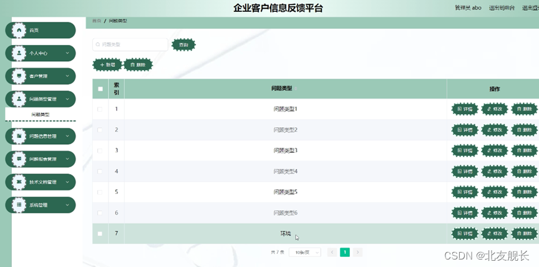Expand the 客户管理 menu chevron
Screen dimensions: 539x267
(67, 76)
